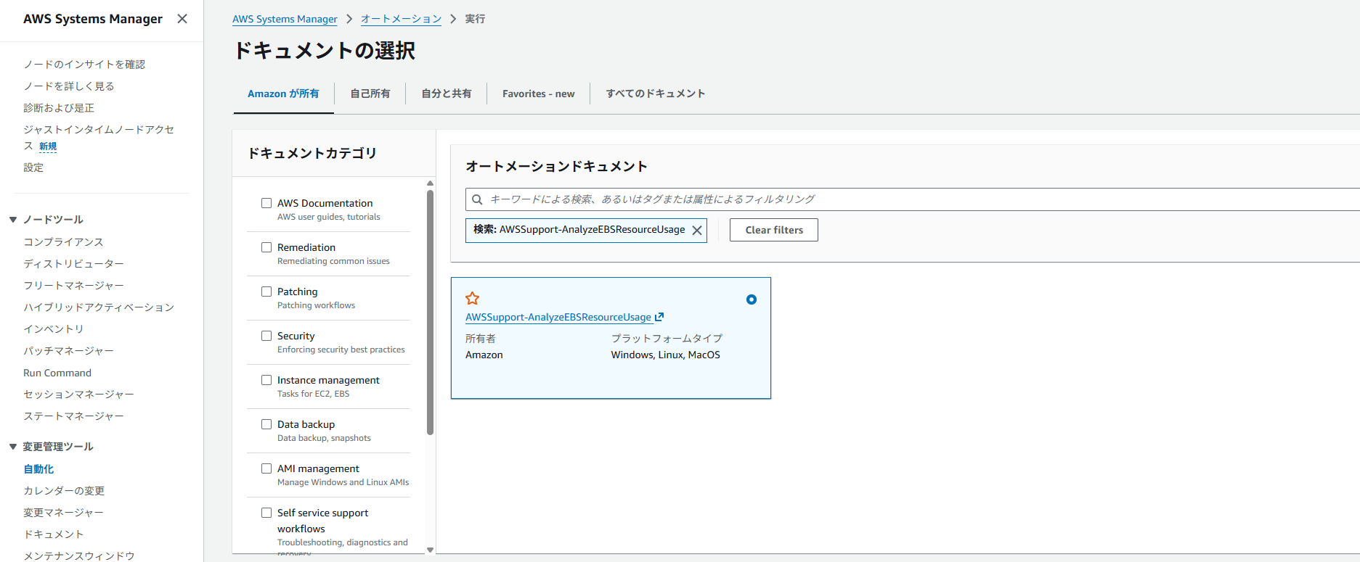This screenshot has width=1360, height=562.
Task: Click the AWS Systems Manager sidebar title
Action: point(93,19)
